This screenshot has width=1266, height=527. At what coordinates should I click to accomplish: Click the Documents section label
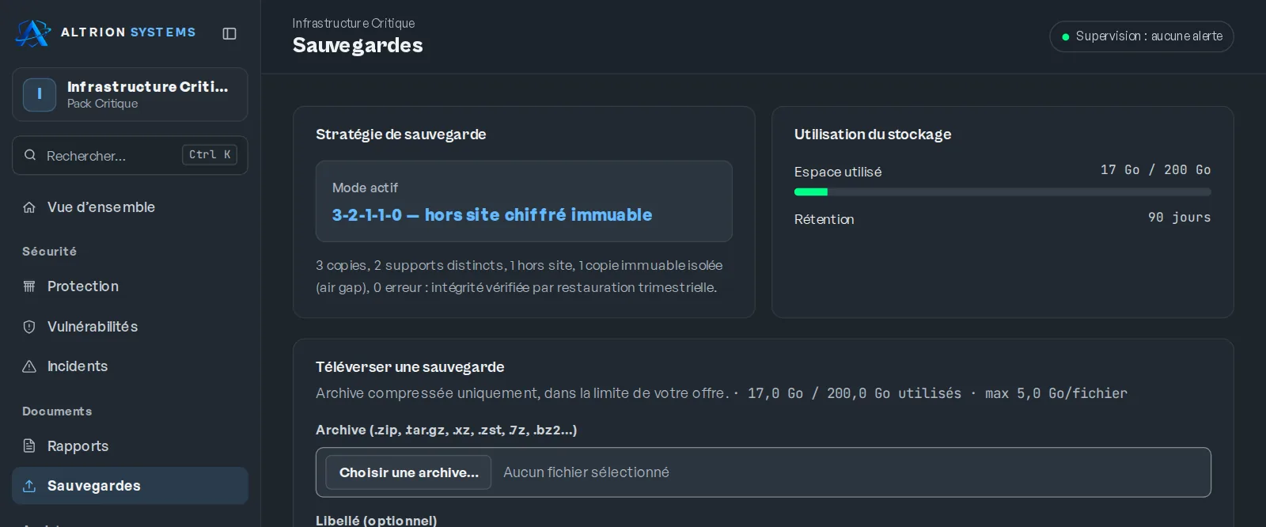click(x=57, y=411)
